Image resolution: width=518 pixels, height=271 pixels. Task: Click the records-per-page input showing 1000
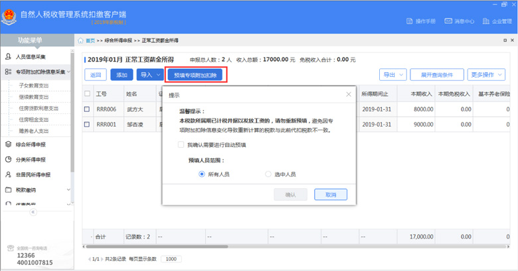point(171,259)
